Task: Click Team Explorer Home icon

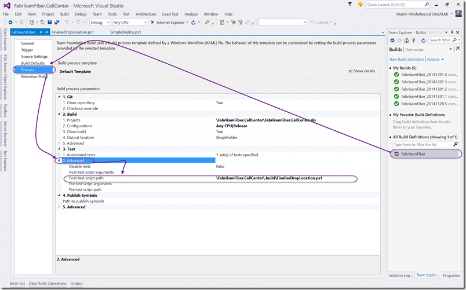Action: coord(406,41)
